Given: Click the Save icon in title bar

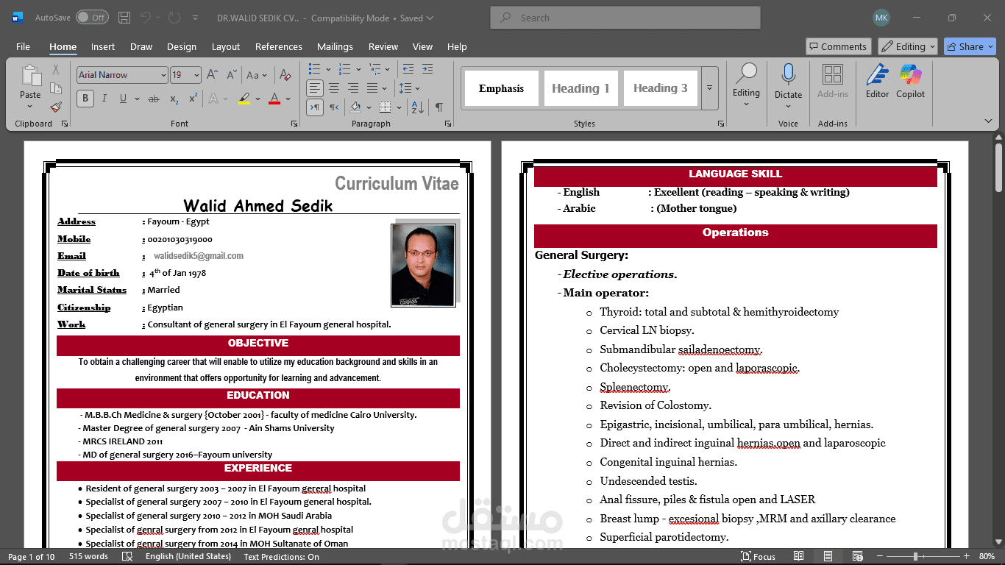Looking at the screenshot, I should tap(124, 17).
